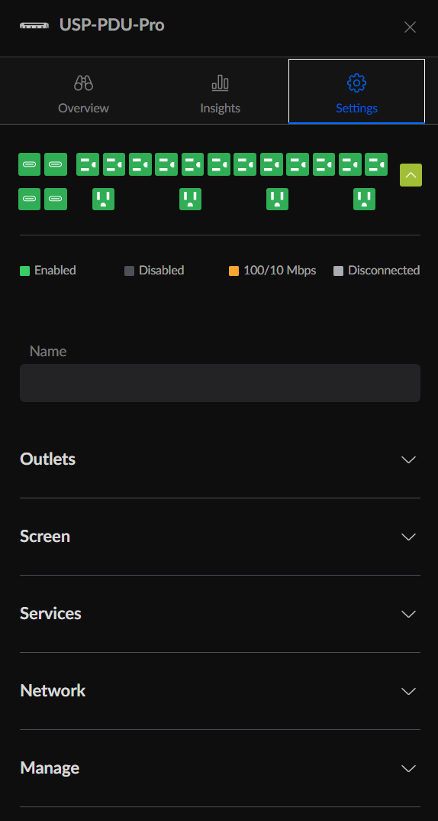This screenshot has width=438, height=821.
Task: Expand the Manage section
Action: (x=220, y=768)
